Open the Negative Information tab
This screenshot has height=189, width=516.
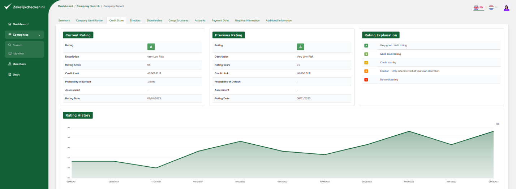pos(247,21)
